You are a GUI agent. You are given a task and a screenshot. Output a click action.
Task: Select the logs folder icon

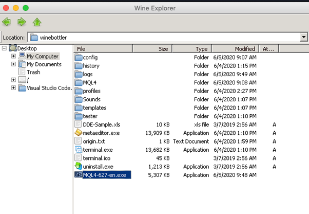[79, 74]
